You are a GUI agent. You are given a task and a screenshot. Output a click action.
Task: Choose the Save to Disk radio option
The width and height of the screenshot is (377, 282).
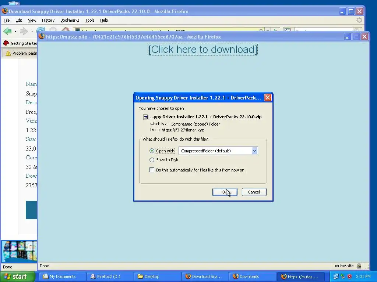152,160
